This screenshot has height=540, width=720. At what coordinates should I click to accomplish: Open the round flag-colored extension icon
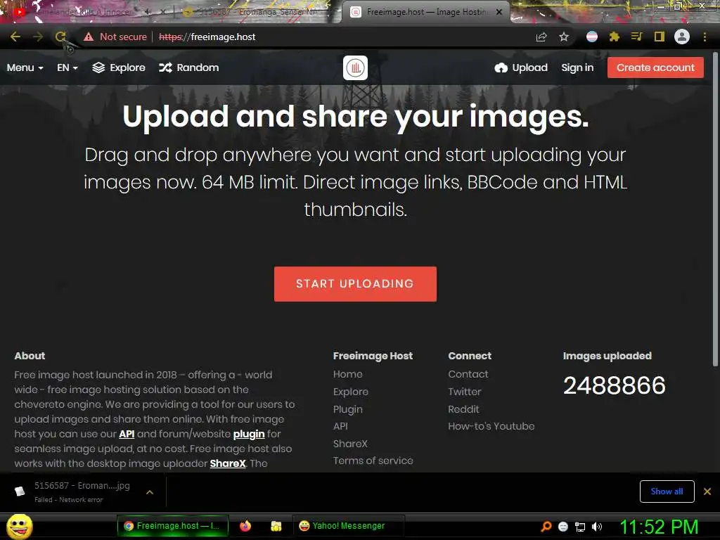coord(592,37)
